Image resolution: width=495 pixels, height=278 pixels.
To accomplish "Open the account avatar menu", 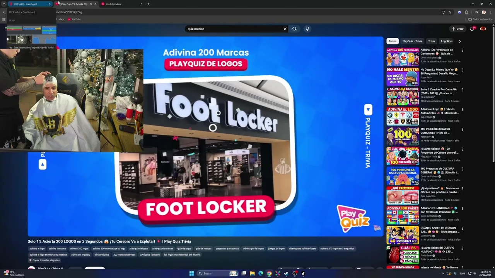I will (x=483, y=29).
